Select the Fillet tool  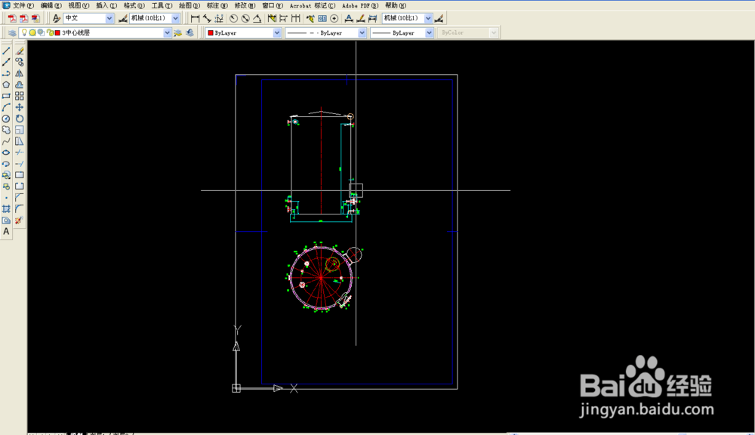pyautogui.click(x=20, y=209)
